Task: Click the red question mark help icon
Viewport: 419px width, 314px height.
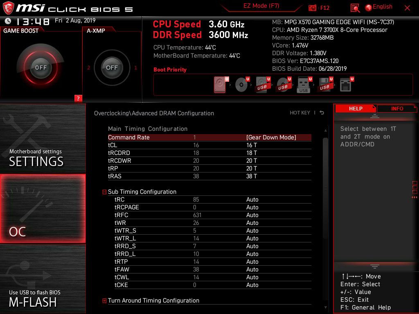Action: 78,98
